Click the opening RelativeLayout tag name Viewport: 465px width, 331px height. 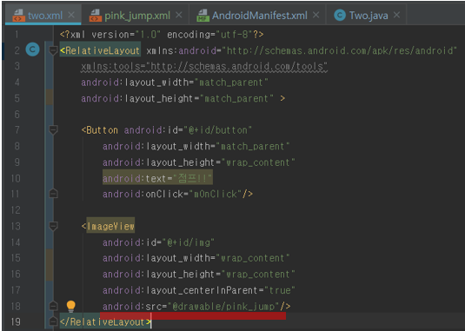pyautogui.click(x=103, y=50)
